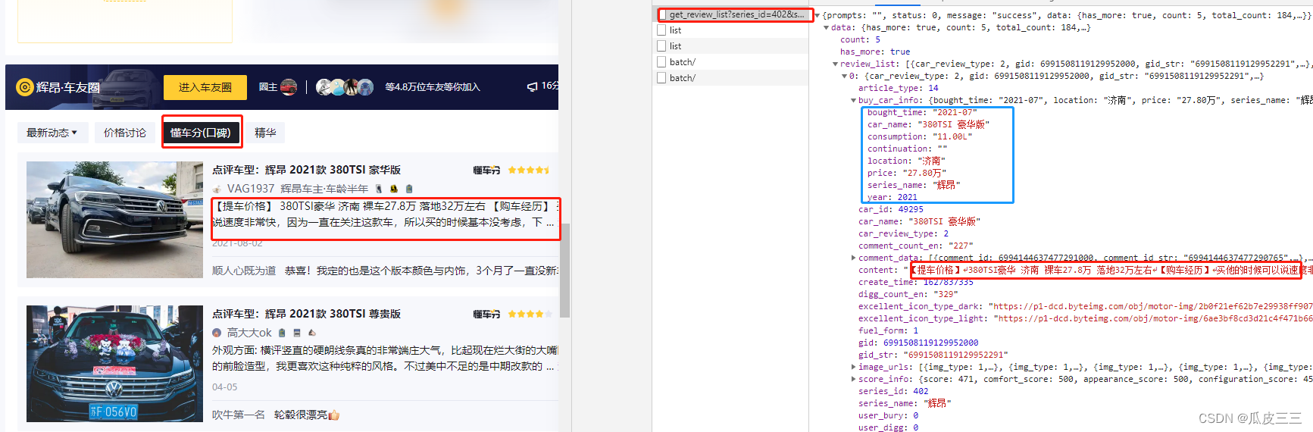1313x432 pixels.
Task: Click the member avatars beside 等4.8万位车友
Action: point(345,87)
